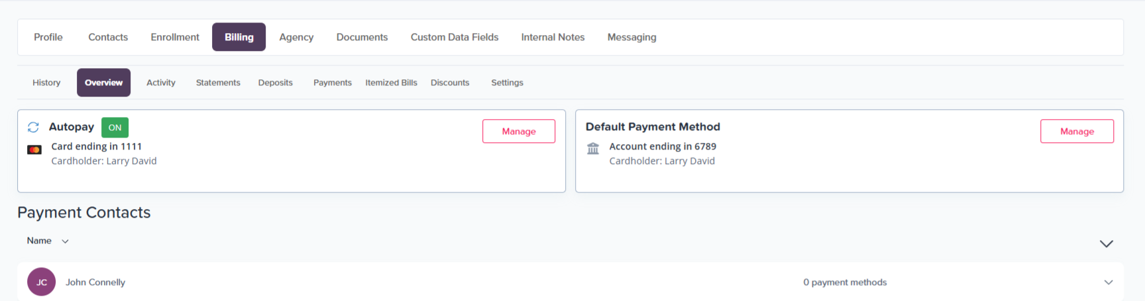Go to the Profile tab
The width and height of the screenshot is (1145, 301).
point(48,37)
